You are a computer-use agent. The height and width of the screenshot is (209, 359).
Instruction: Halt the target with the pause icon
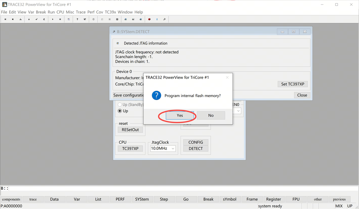(x=60, y=19)
